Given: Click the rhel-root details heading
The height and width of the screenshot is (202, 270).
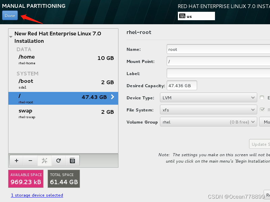Looking at the screenshot, I should tap(139, 32).
